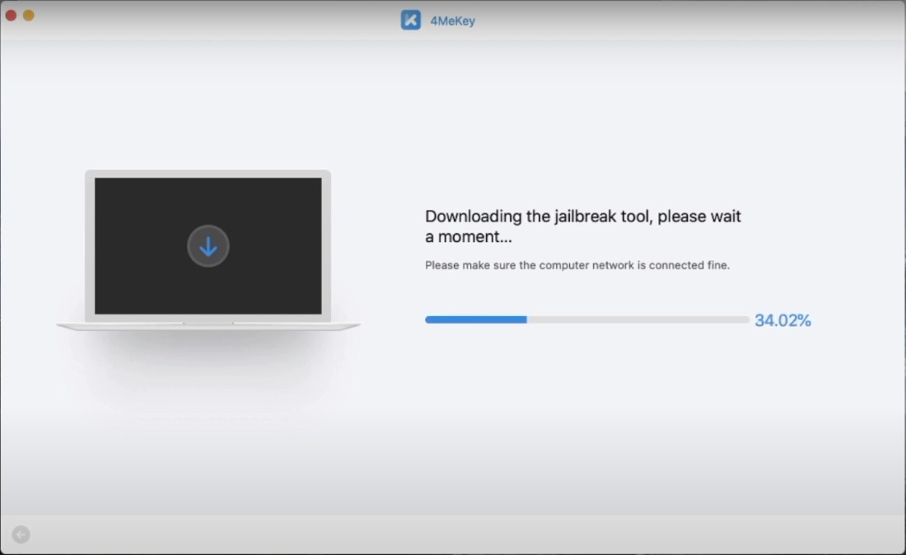The image size is (906, 555).
Task: Click the end of the progress track
Action: tap(741, 319)
